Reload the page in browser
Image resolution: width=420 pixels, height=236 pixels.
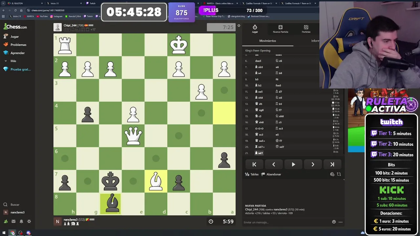(15, 10)
